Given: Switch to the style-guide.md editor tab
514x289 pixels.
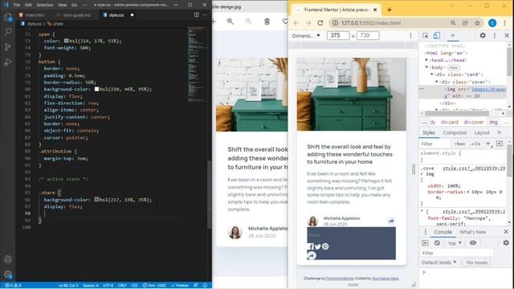Looking at the screenshot, I should [76, 15].
